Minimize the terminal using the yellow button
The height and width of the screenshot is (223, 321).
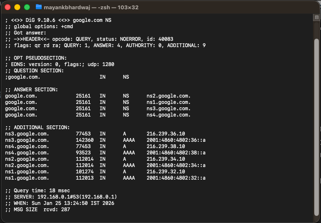coord(17,7)
